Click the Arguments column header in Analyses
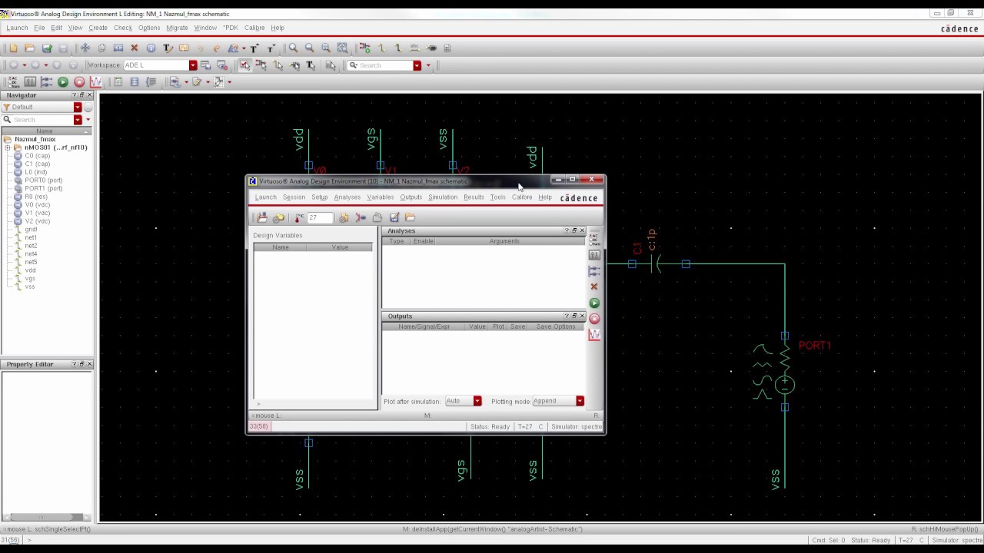Screen dimensions: 984x553 [504, 241]
